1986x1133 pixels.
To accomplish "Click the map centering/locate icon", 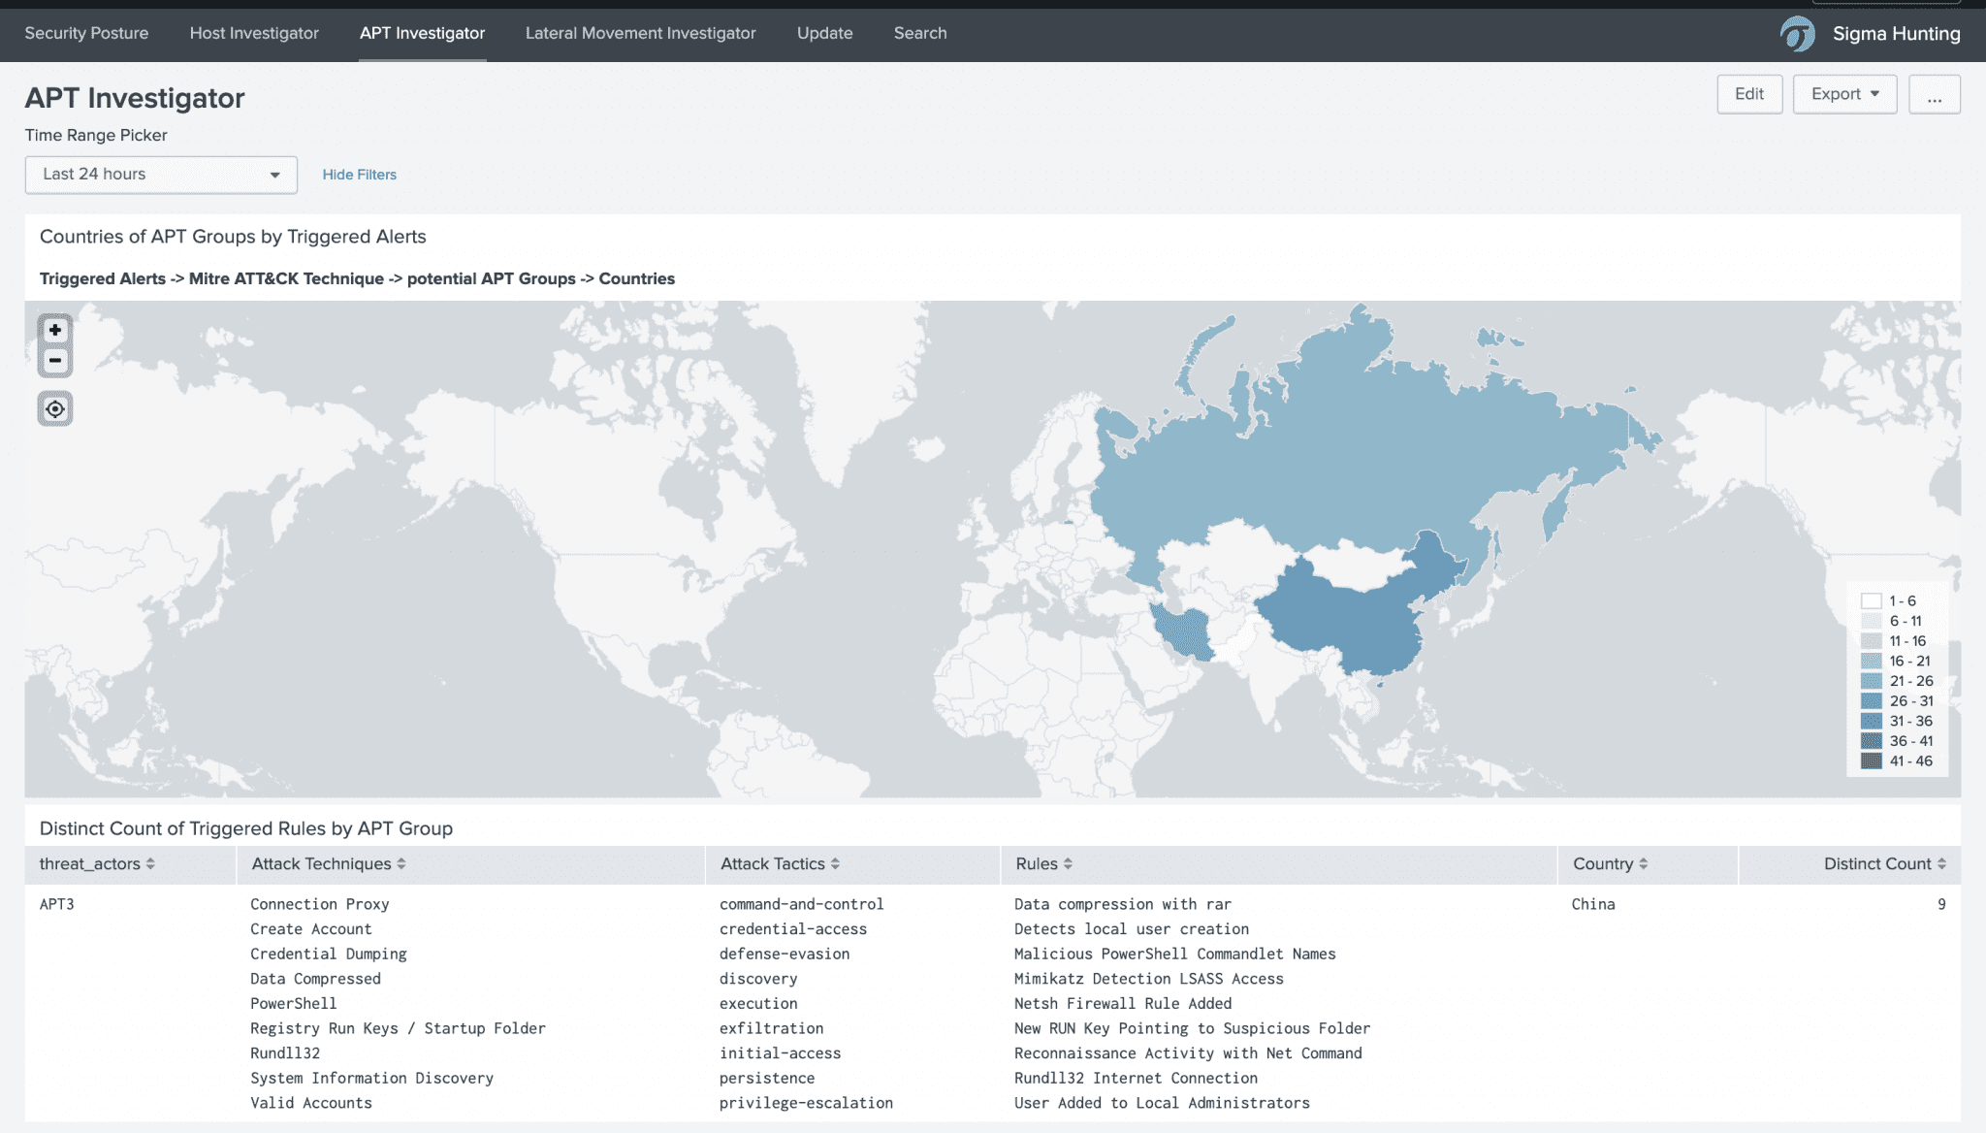I will (54, 408).
